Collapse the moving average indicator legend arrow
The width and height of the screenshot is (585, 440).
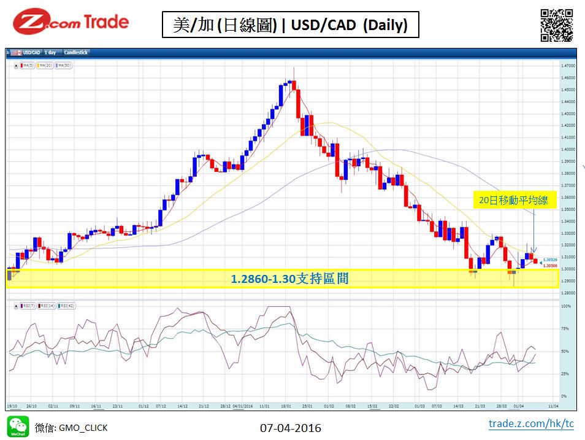[16, 66]
